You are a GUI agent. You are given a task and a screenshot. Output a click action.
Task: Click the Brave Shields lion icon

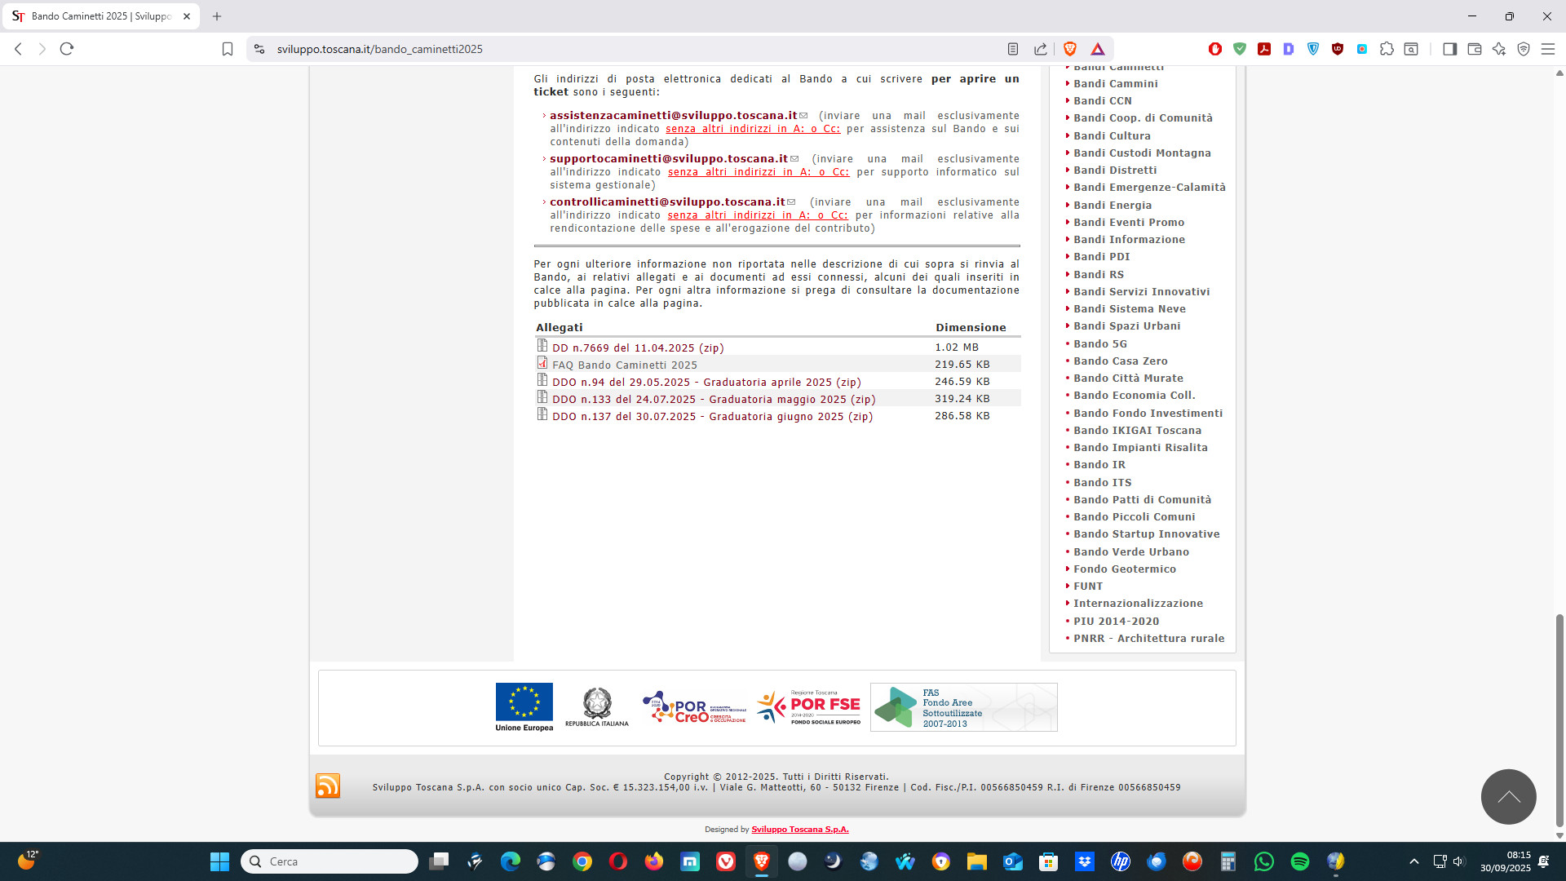(x=1070, y=49)
